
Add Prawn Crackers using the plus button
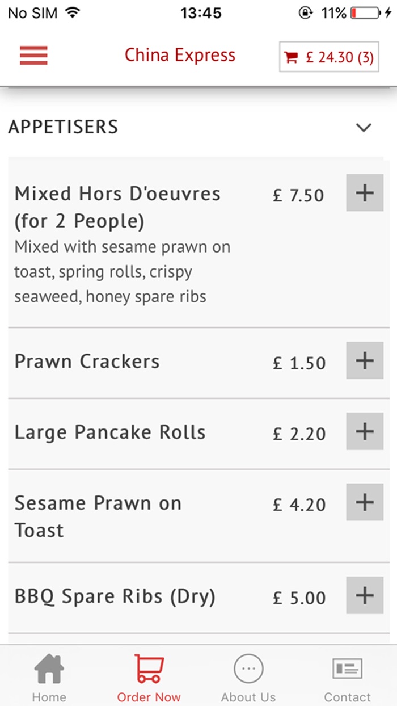point(365,360)
